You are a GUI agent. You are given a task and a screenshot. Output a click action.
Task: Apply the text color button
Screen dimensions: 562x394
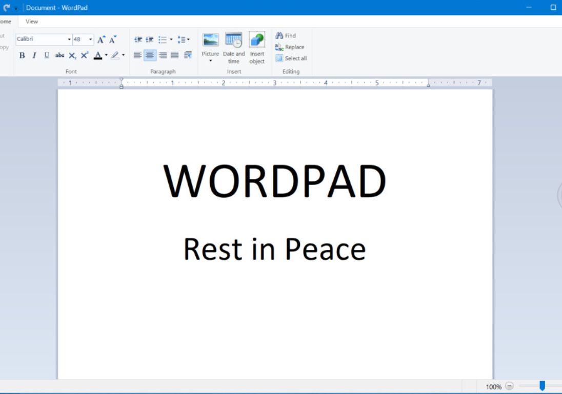pos(97,55)
